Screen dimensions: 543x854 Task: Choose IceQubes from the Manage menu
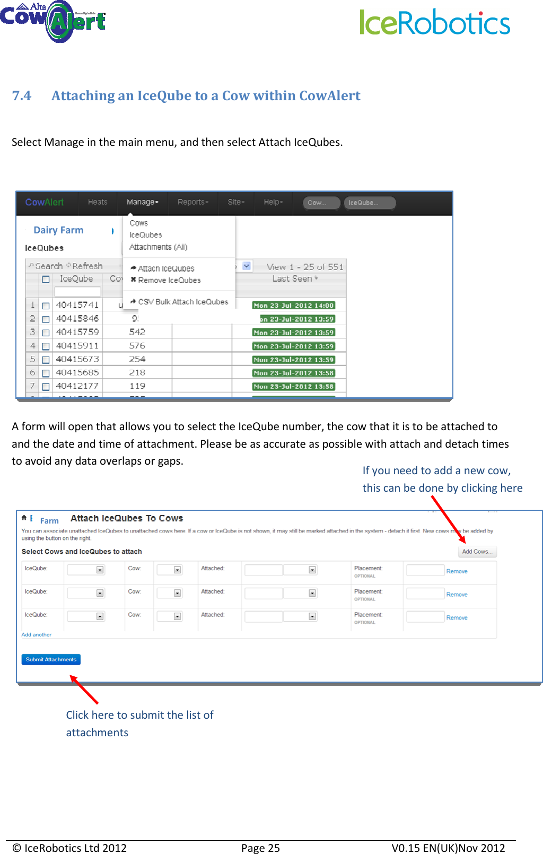(x=146, y=234)
